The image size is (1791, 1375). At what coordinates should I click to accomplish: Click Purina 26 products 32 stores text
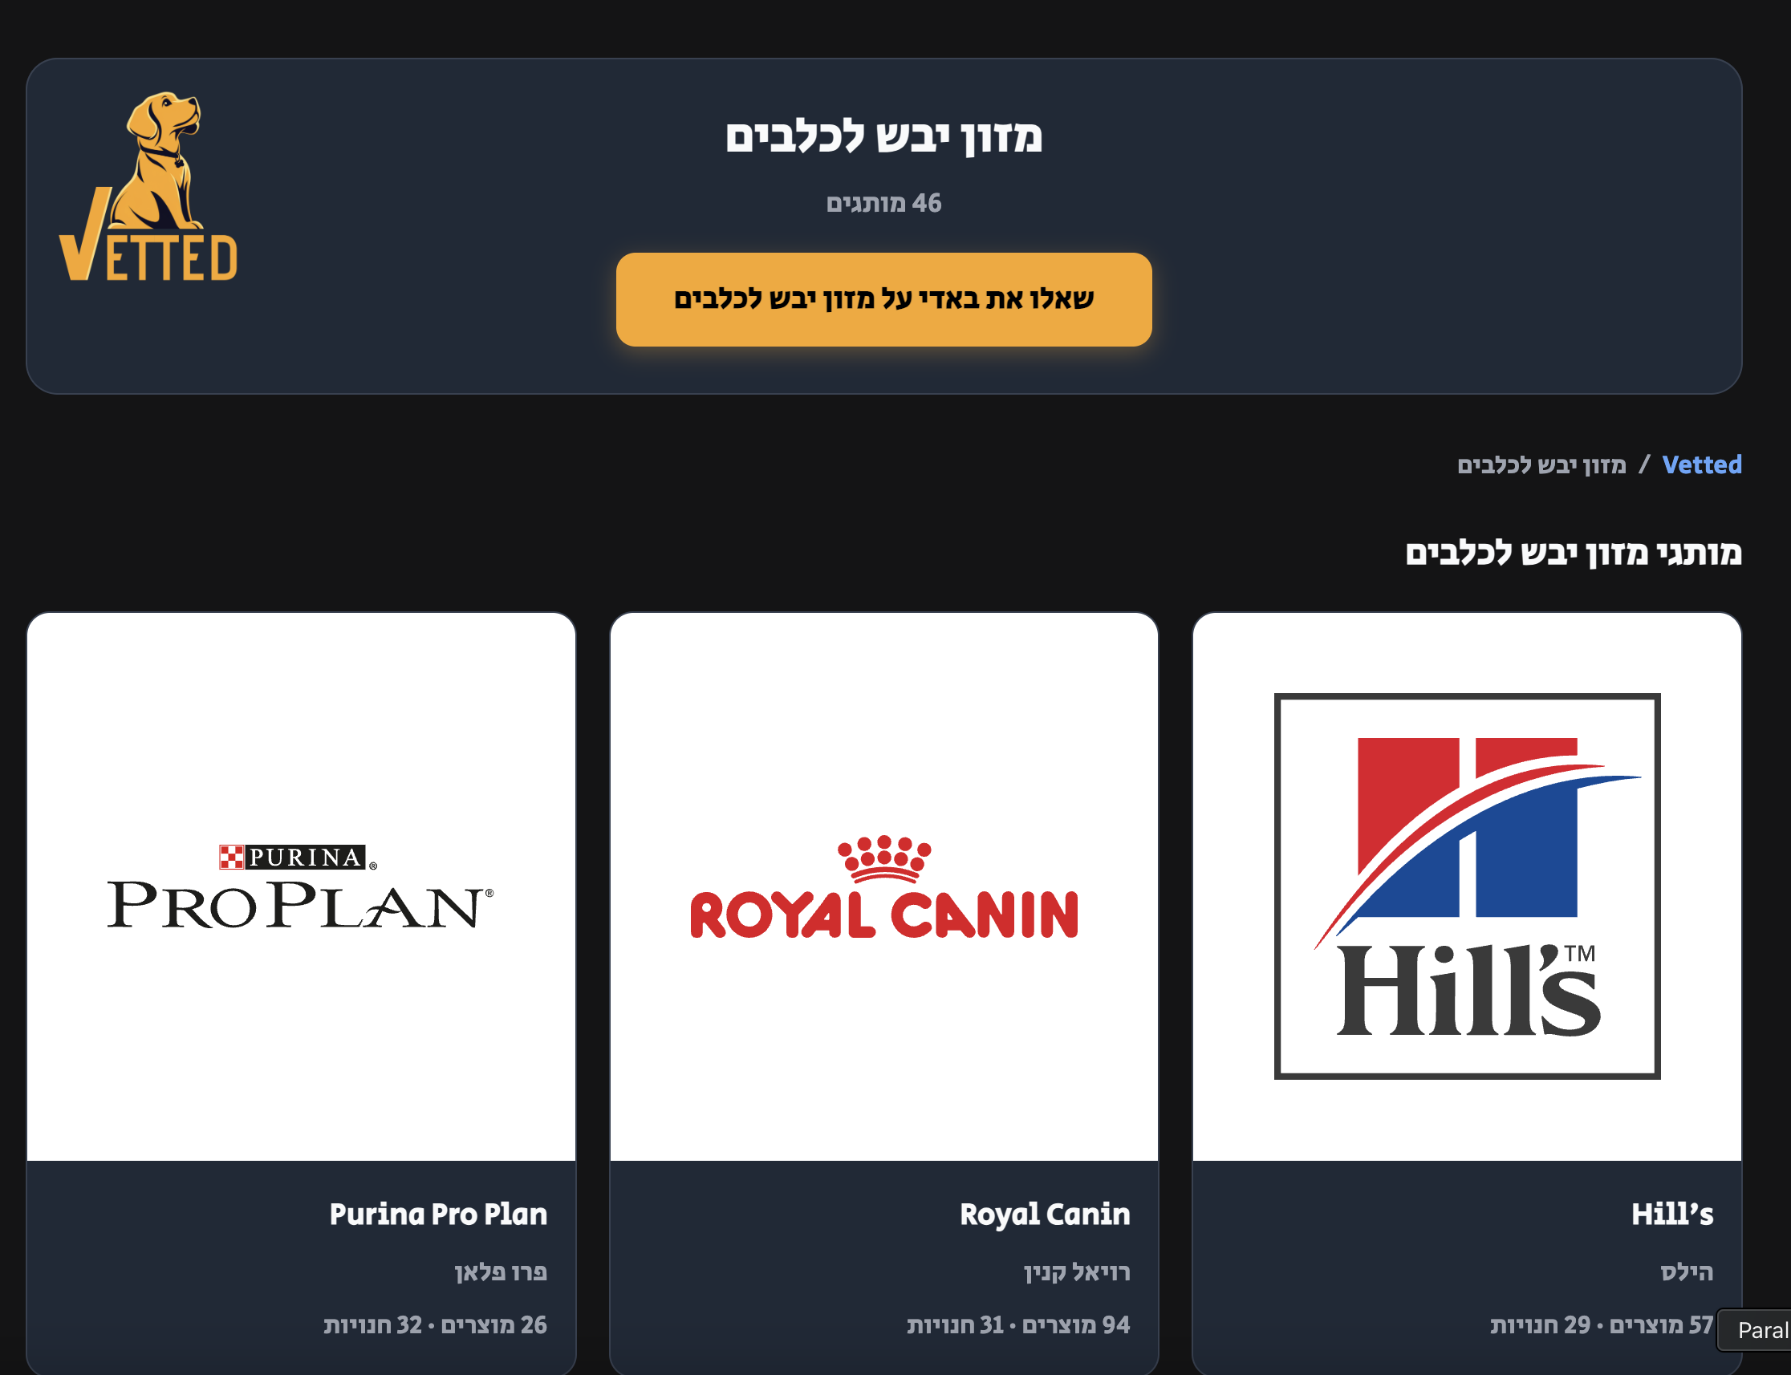[435, 1324]
